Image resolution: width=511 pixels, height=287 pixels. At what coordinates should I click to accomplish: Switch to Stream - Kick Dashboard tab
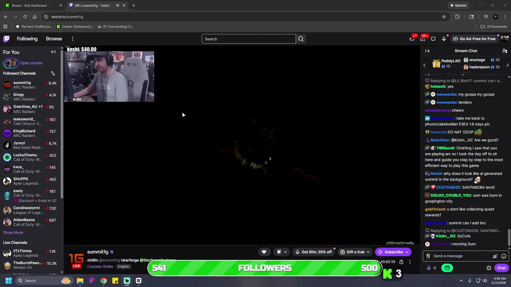(34, 6)
